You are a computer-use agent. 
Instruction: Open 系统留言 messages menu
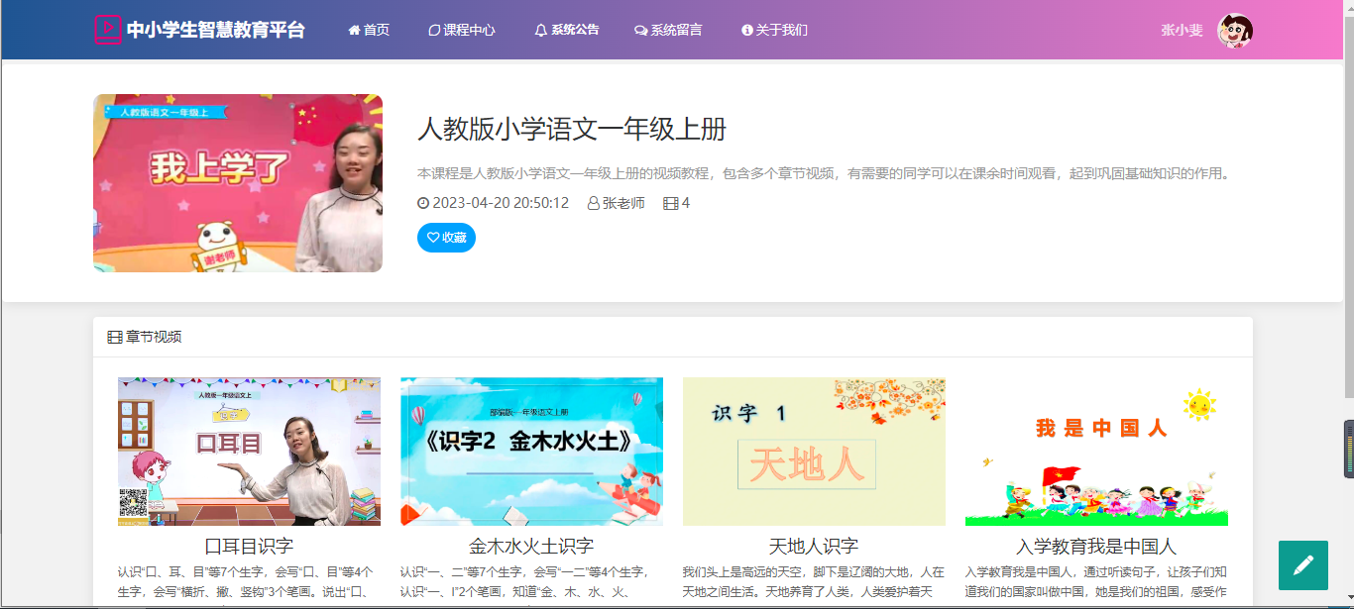pos(668,30)
